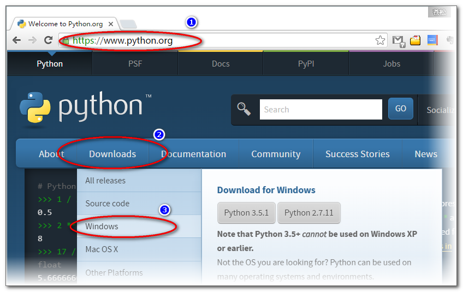
Task: Select the Welcome to Python.org tab
Action: click(66, 23)
